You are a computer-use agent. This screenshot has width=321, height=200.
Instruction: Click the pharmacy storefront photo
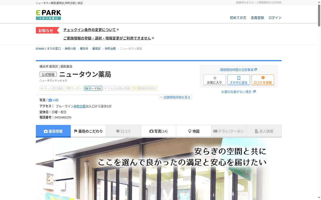coord(158,169)
